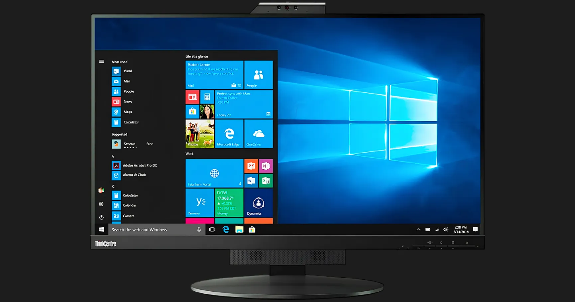Open the woman's portrait tile
Viewport: 575px width, 302px height.
(207, 112)
